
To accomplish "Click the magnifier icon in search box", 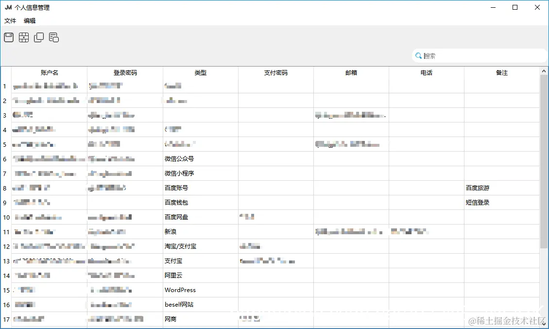I will [x=418, y=56].
